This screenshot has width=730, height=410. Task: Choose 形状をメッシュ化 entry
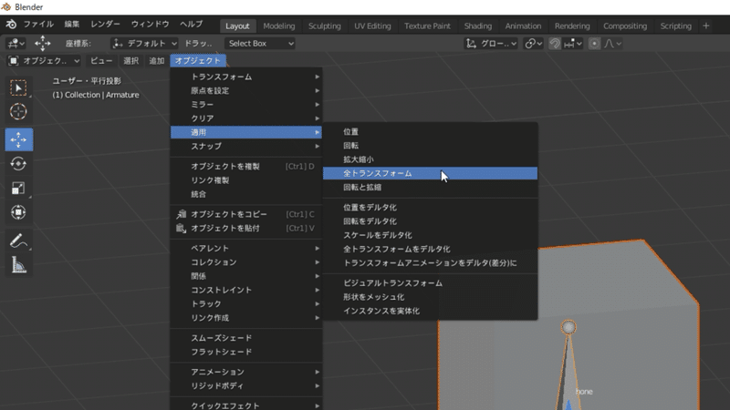(x=430, y=297)
